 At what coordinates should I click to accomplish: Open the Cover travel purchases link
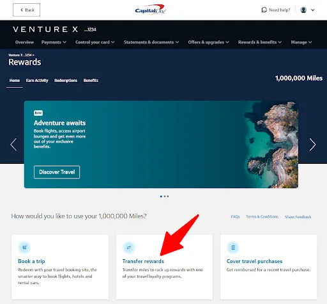point(254,261)
